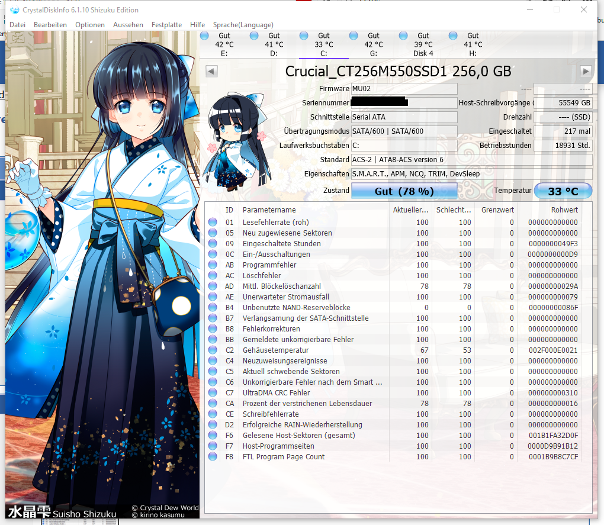Click status icon for Erfolgreiche RAIN-Wiederherstellung
Image resolution: width=604 pixels, height=525 pixels.
pyautogui.click(x=212, y=424)
